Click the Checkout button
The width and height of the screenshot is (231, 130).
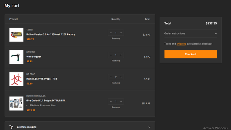tap(190, 54)
